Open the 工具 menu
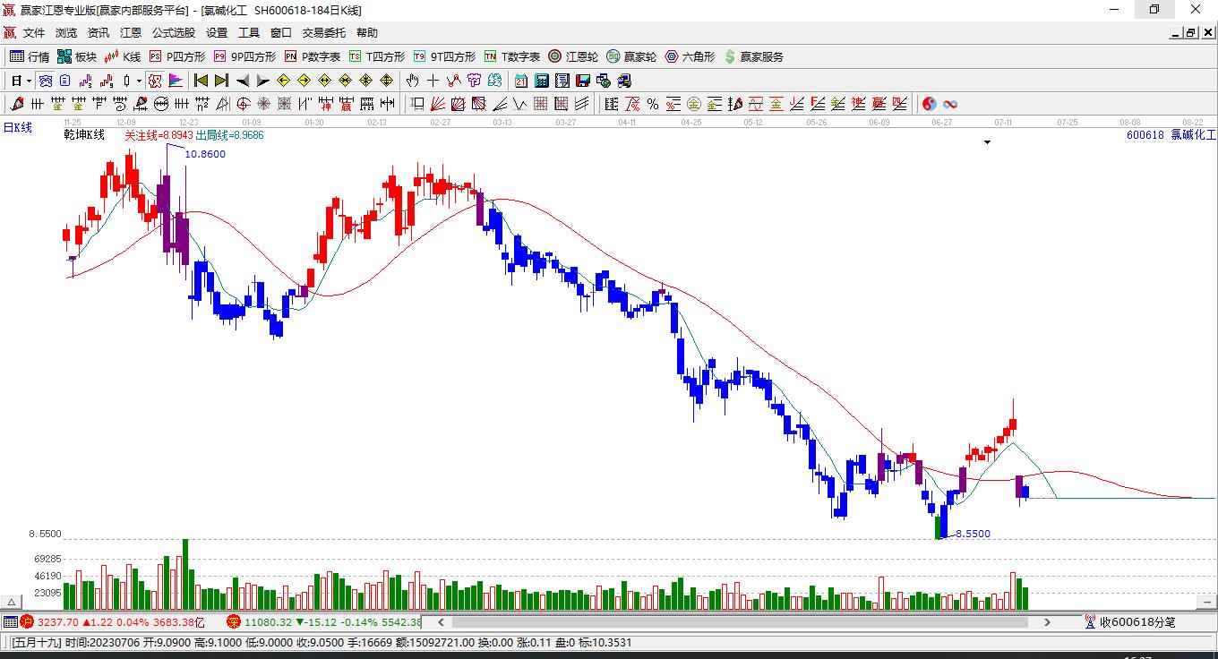This screenshot has height=659, width=1218. [249, 33]
